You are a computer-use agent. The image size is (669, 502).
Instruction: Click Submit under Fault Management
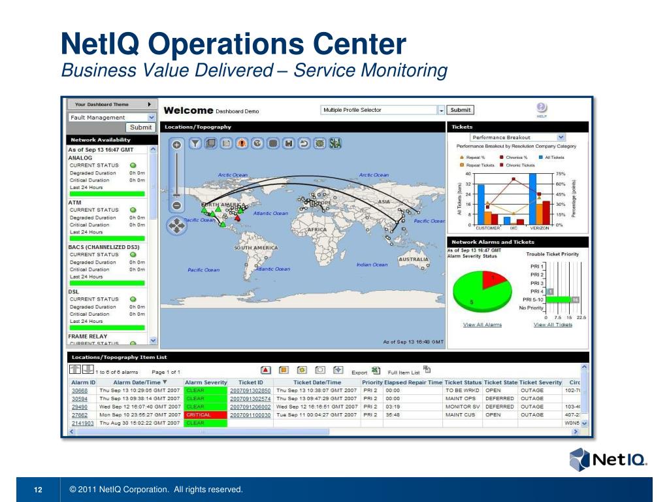pos(140,127)
